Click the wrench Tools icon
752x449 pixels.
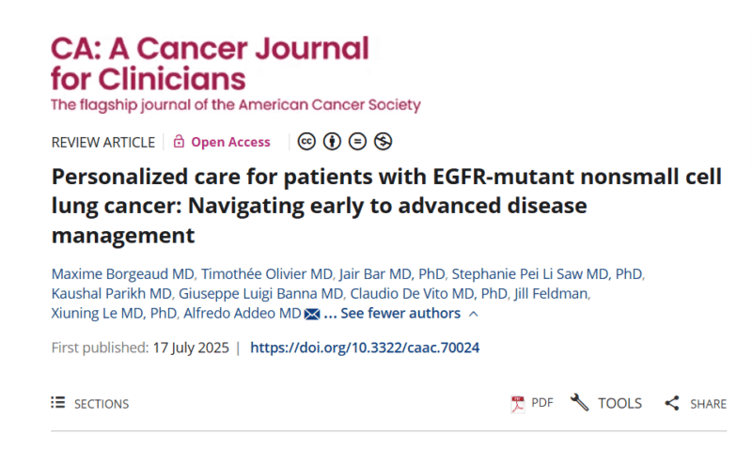pos(579,403)
